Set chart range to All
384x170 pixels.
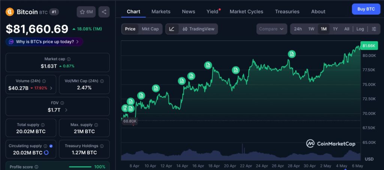(346, 29)
